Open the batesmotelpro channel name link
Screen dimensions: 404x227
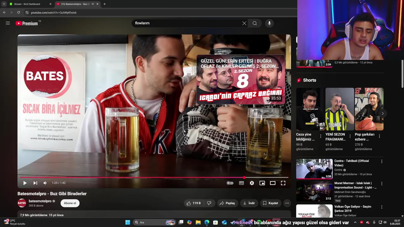(x=40, y=201)
